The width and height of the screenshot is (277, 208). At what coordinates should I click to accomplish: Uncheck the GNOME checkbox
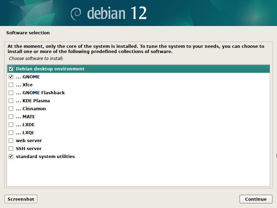(x=11, y=77)
